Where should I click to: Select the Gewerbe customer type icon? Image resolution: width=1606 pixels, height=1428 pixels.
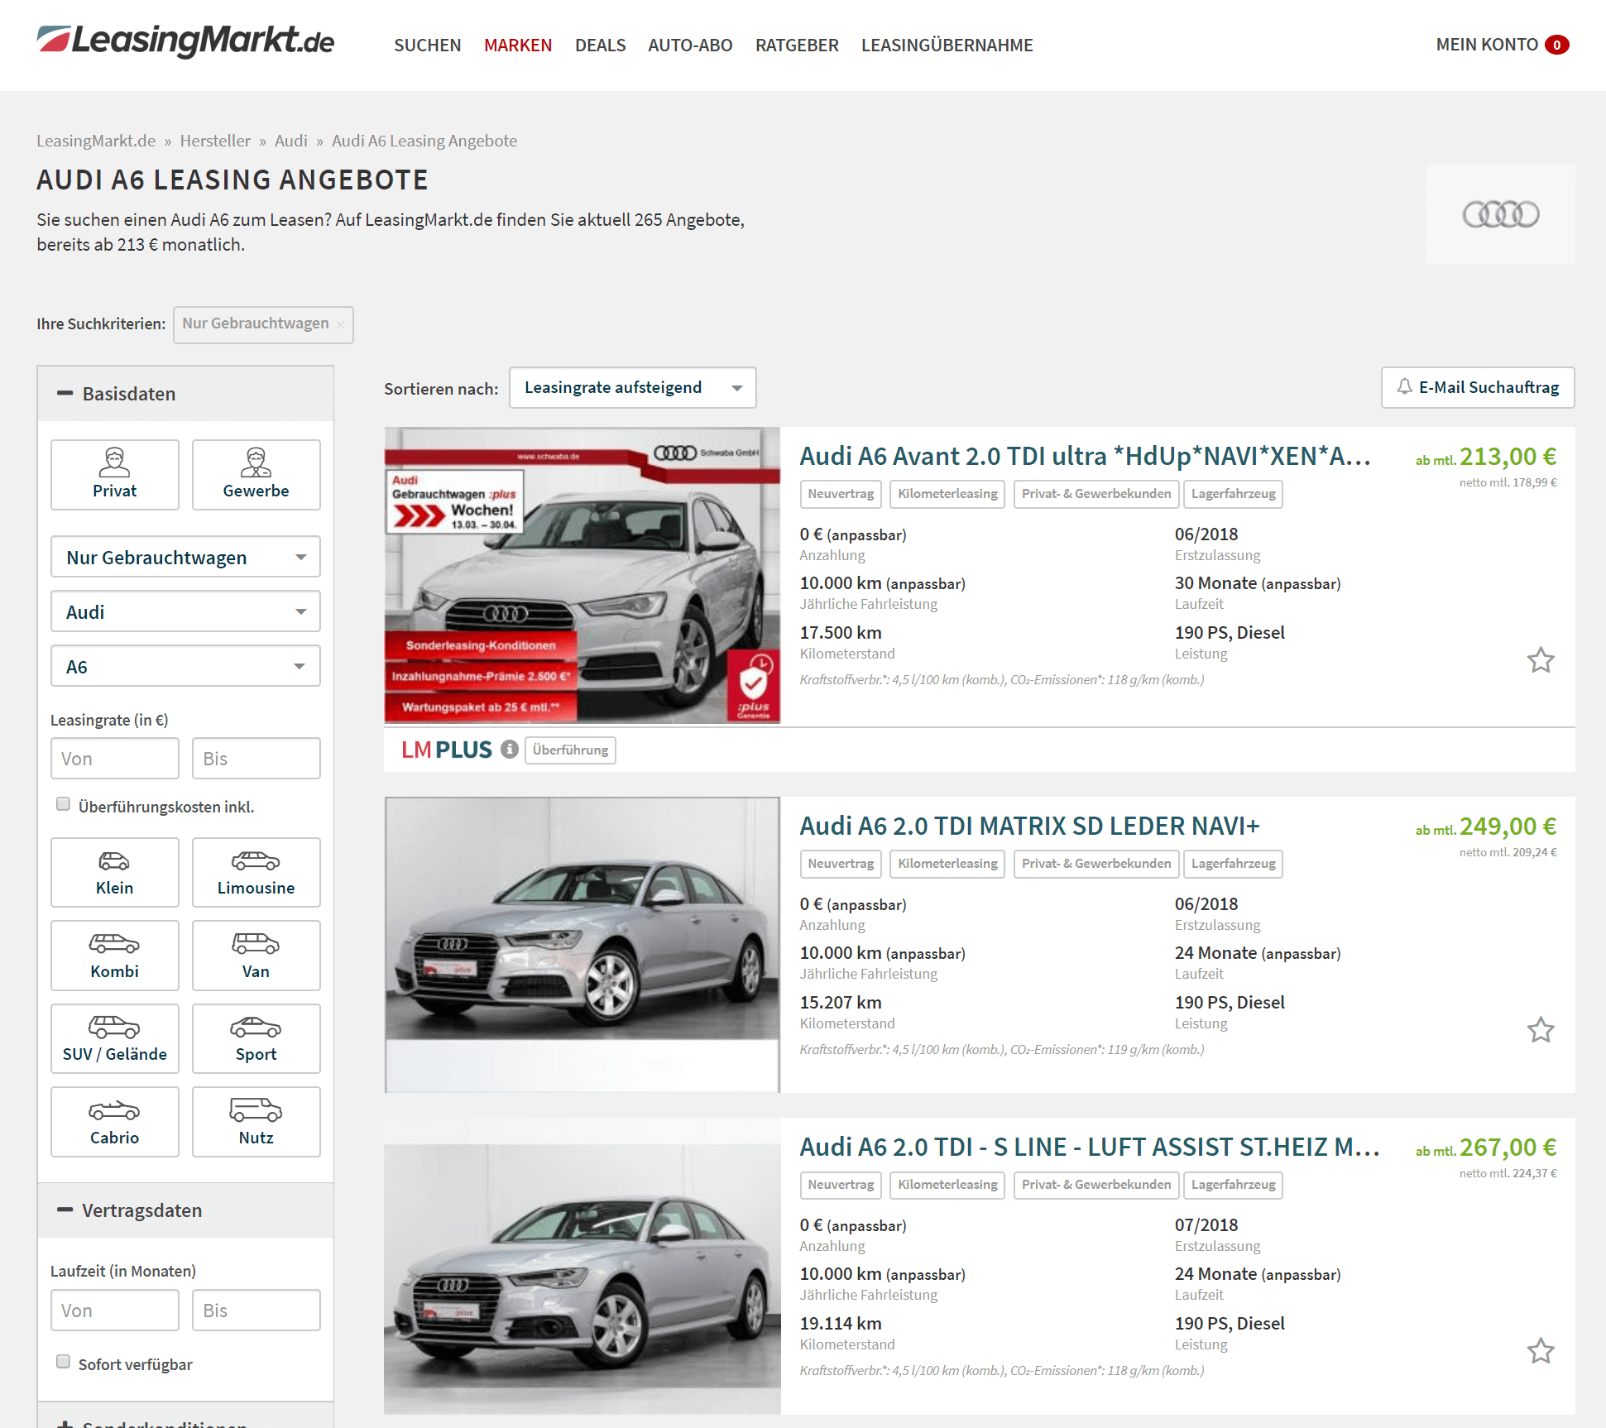pos(256,474)
